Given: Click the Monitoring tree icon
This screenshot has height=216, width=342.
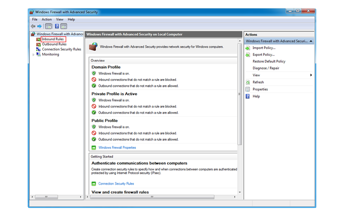Looking at the screenshot, I should coord(38,54).
